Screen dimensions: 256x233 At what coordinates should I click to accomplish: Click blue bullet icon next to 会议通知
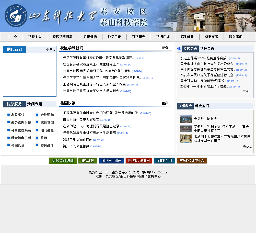point(37,115)
